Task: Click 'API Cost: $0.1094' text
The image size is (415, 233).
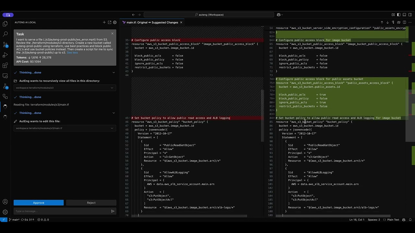Action: 29,61
